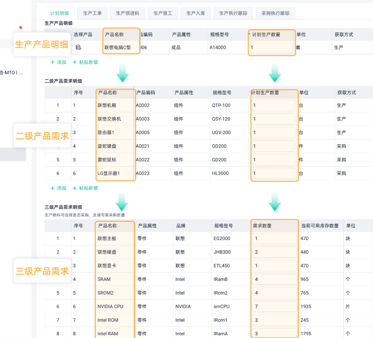Click the 当前可用库存数量 column header
373x338 pixels.
[320, 226]
